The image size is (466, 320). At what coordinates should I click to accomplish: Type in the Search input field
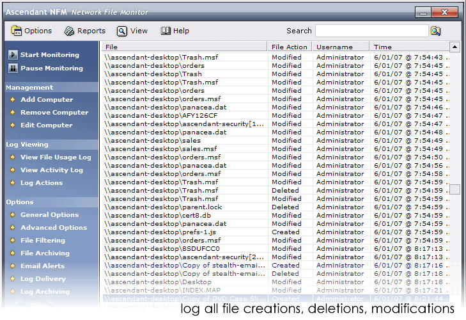click(371, 31)
